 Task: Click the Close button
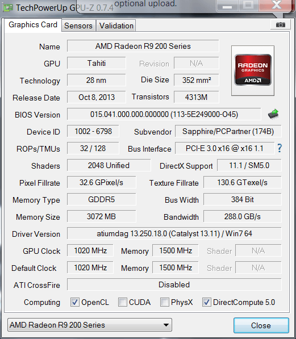(261, 325)
